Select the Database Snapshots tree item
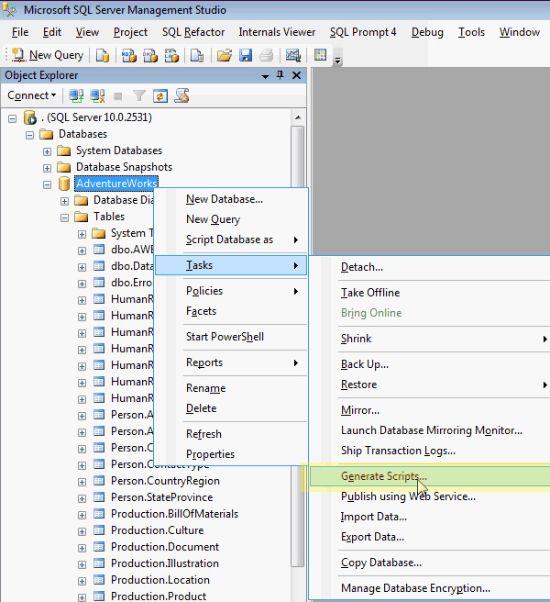This screenshot has width=550, height=602. [124, 167]
